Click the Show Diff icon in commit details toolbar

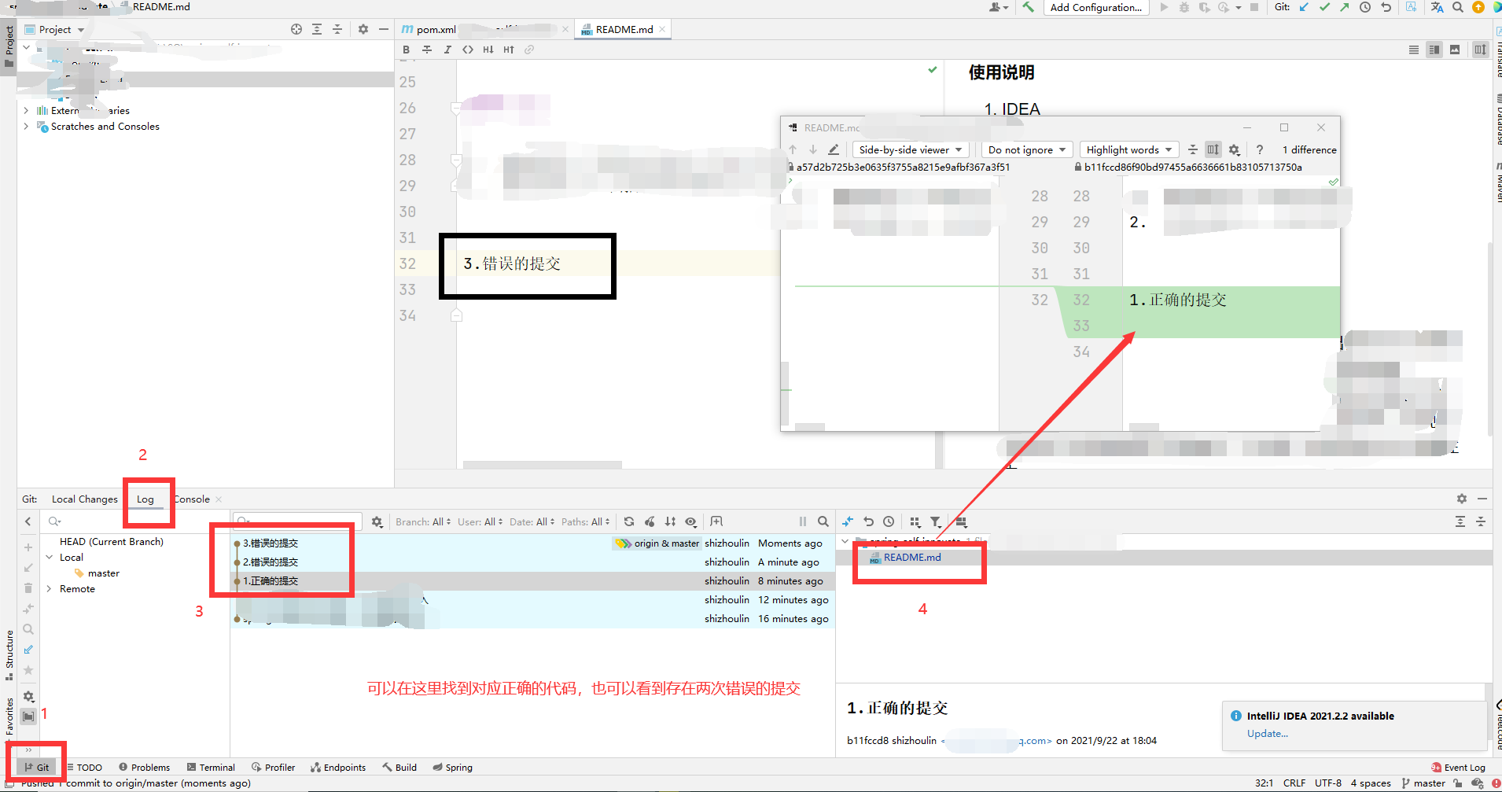(848, 521)
